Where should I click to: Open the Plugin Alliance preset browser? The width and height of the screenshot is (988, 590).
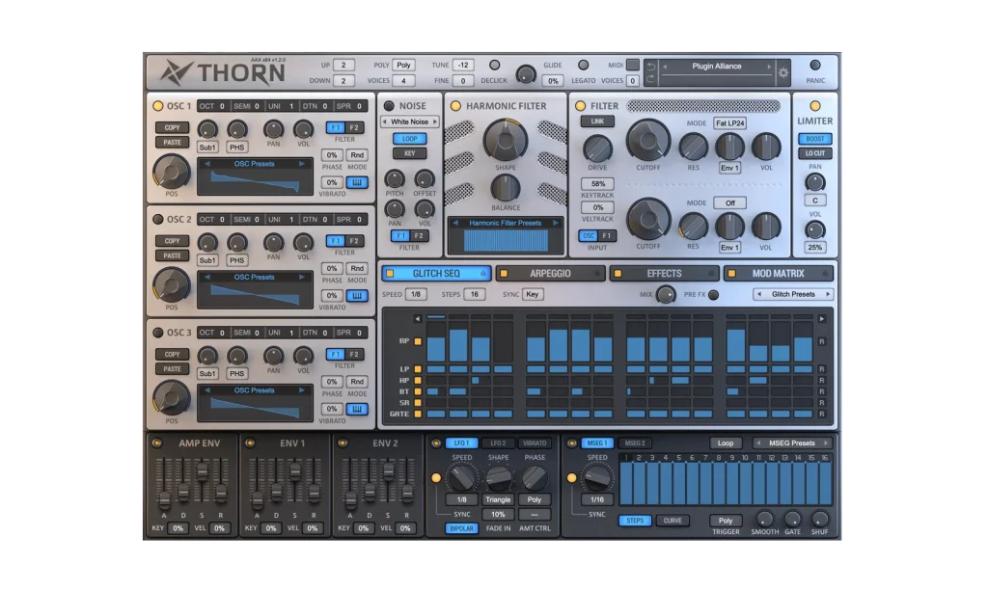tap(717, 67)
